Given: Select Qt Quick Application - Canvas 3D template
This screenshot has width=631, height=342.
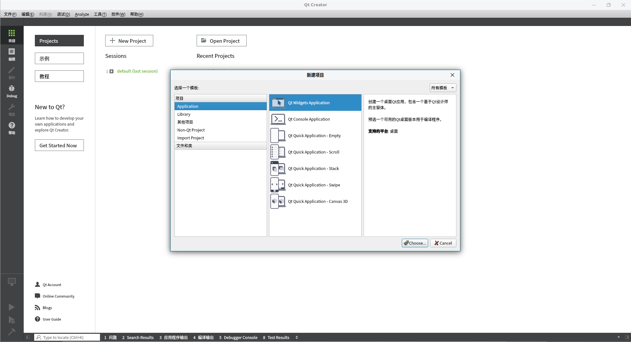Looking at the screenshot, I should coord(315,201).
